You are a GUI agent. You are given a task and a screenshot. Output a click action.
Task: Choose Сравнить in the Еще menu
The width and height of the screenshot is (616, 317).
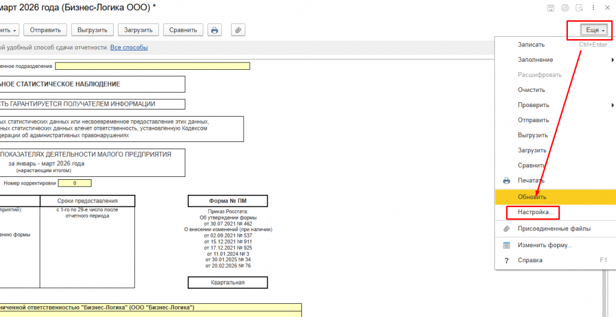555,165
